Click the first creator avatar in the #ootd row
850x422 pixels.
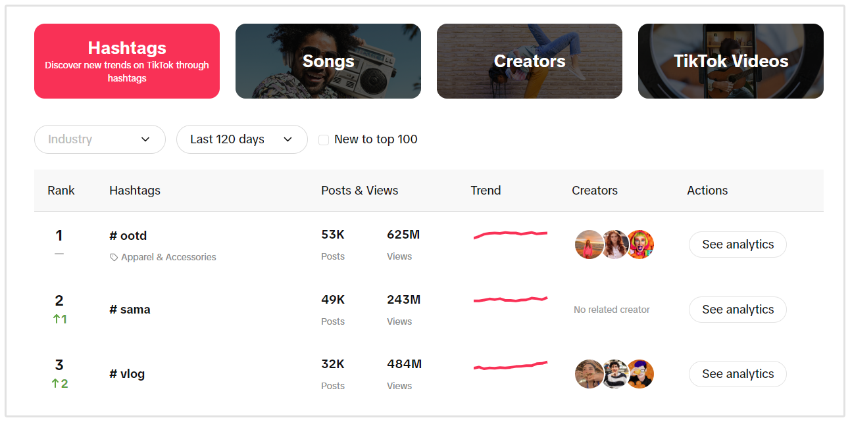click(589, 244)
